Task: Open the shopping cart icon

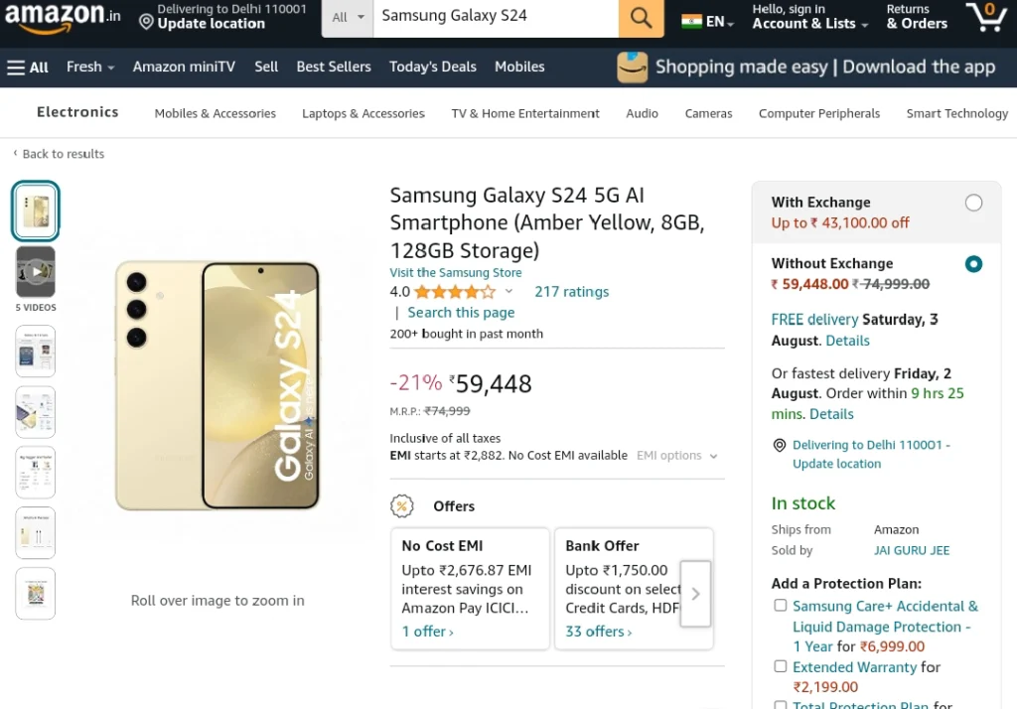Action: point(986,18)
